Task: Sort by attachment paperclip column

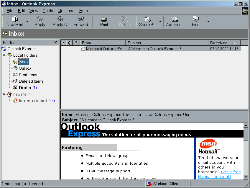Action: 69,43
